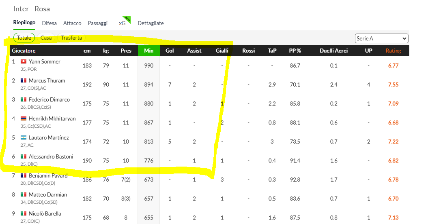
Task: Sort table by Min column header
Action: point(148,51)
